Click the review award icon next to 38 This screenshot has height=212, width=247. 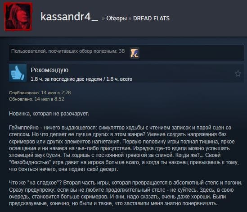(x=135, y=53)
